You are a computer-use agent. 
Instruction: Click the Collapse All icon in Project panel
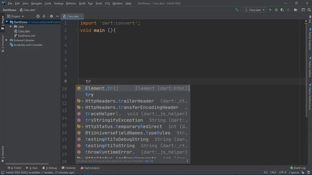[44, 16]
